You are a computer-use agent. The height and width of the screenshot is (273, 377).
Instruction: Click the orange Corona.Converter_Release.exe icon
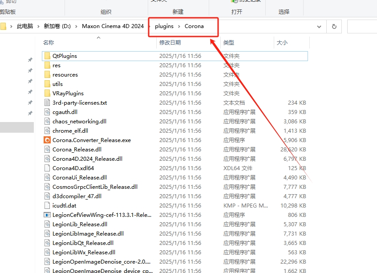coord(47,140)
